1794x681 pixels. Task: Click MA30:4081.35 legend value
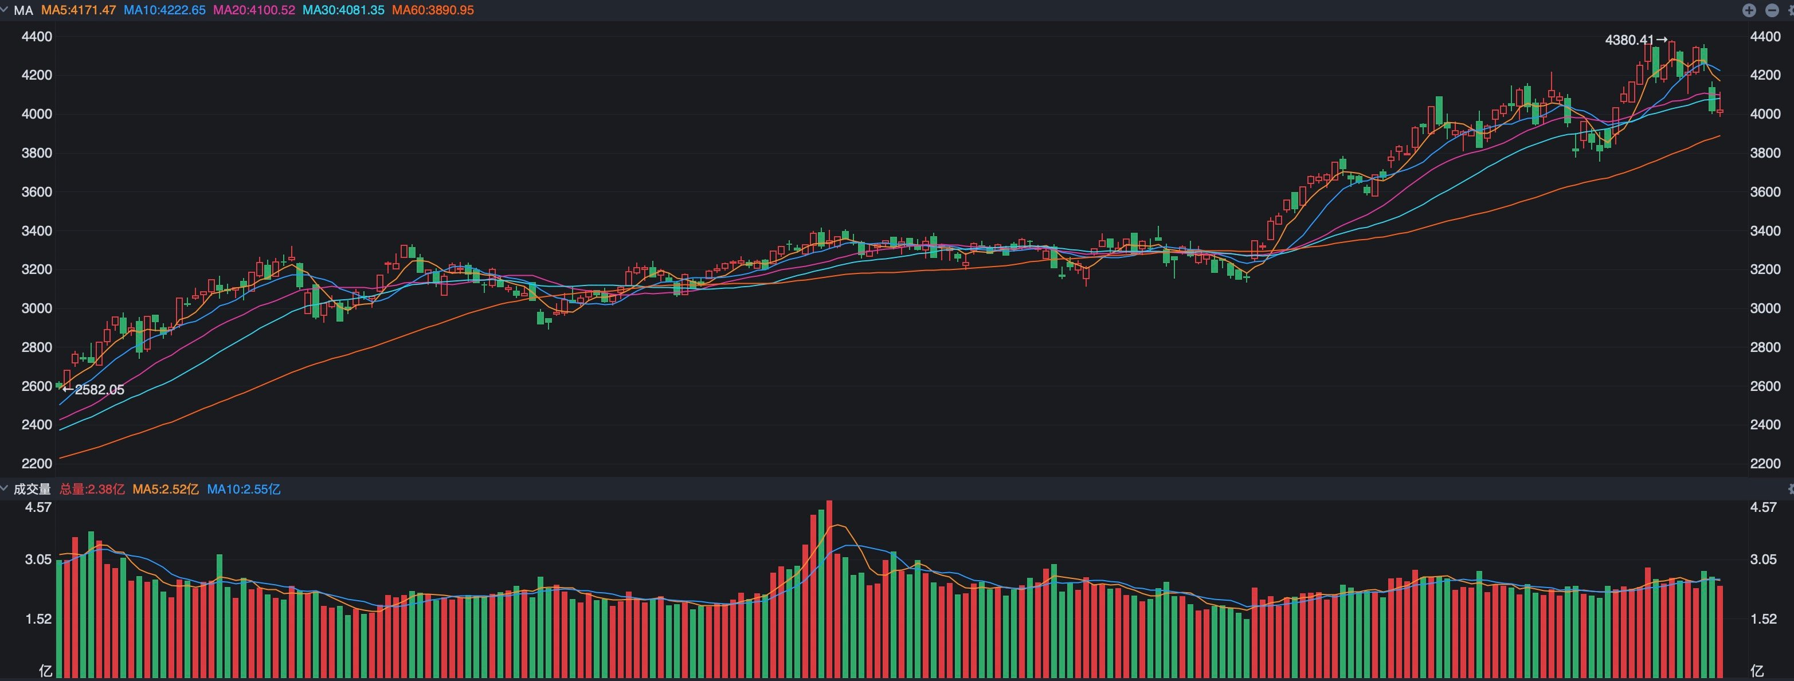[x=343, y=10]
